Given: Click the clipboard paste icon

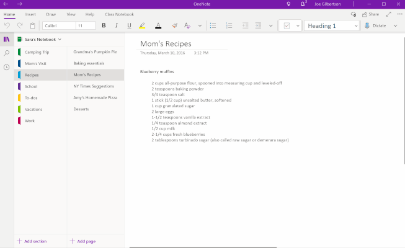Looking at the screenshot, I should (x=32, y=25).
